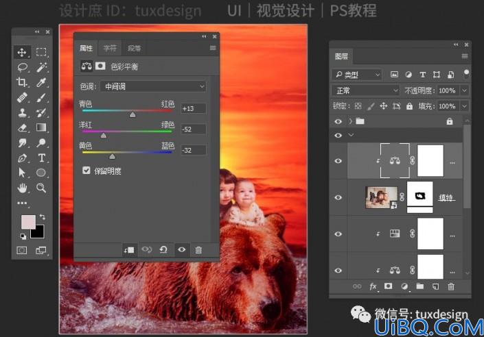Image resolution: width=484 pixels, height=337 pixels.
Task: Swap foreground and background colors
Action: (x=43, y=217)
